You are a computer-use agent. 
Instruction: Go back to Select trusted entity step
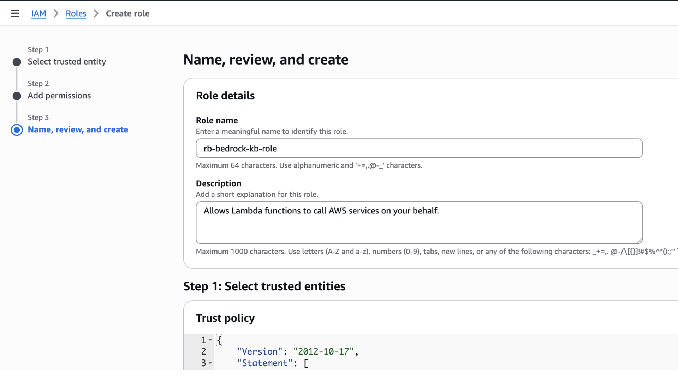(67, 62)
